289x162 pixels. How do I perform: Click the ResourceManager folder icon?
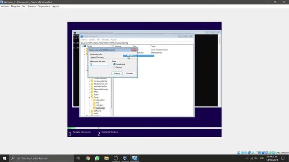tap(92, 89)
